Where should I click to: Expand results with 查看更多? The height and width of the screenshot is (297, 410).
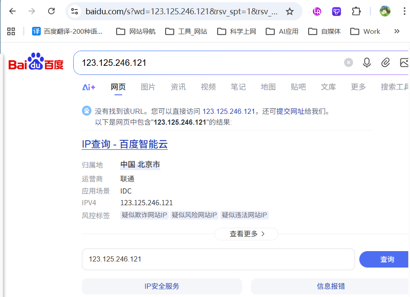[x=246, y=234]
